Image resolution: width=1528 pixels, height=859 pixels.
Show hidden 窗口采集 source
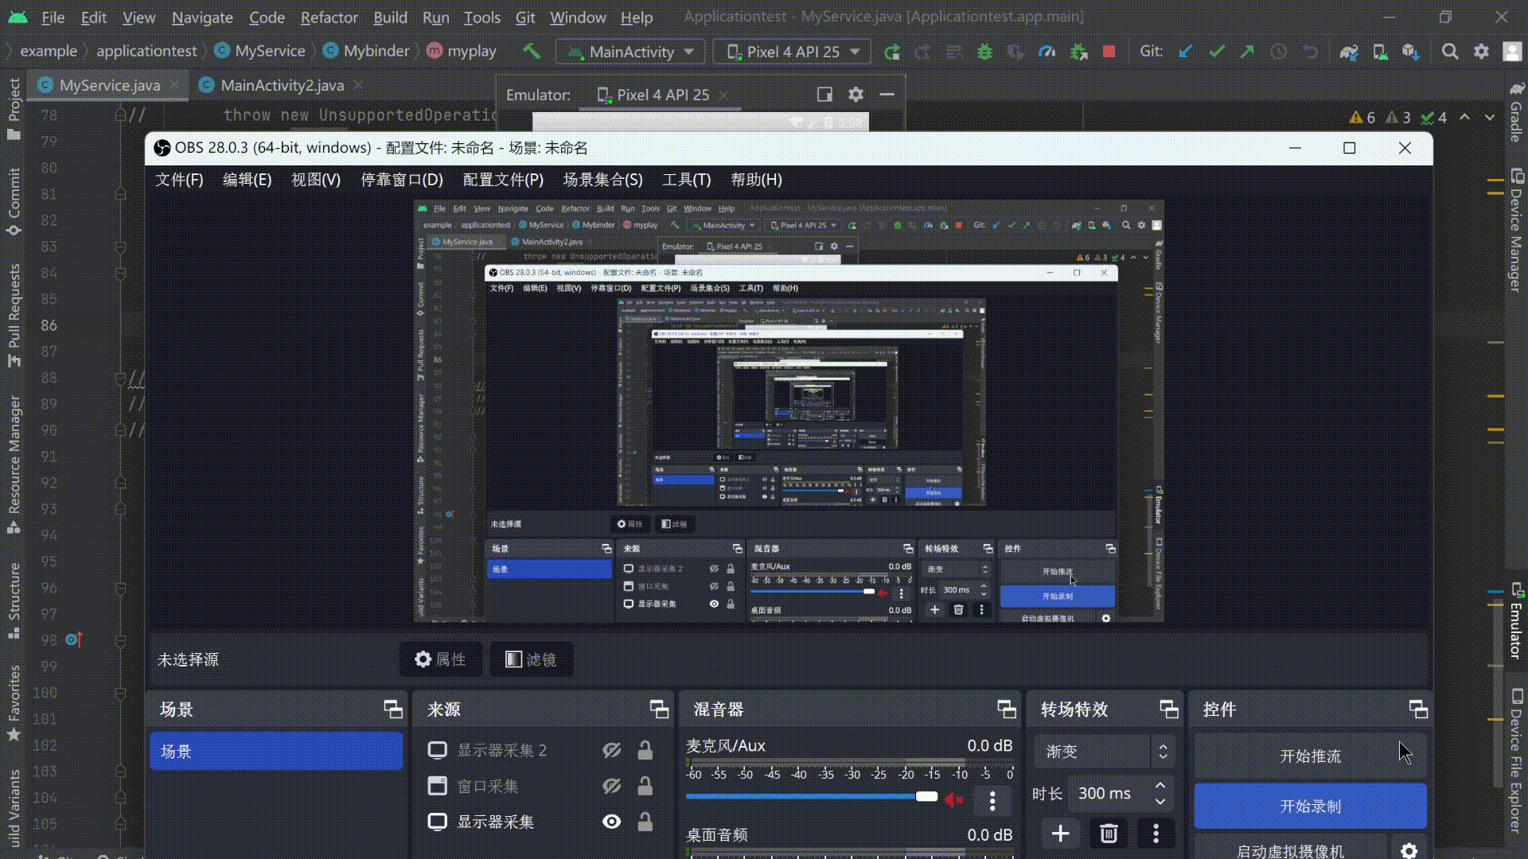611,786
